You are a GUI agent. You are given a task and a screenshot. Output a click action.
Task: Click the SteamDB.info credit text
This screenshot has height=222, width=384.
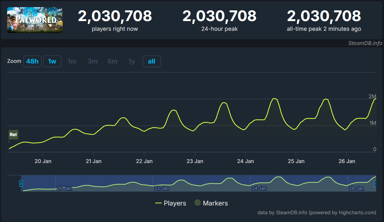365,43
